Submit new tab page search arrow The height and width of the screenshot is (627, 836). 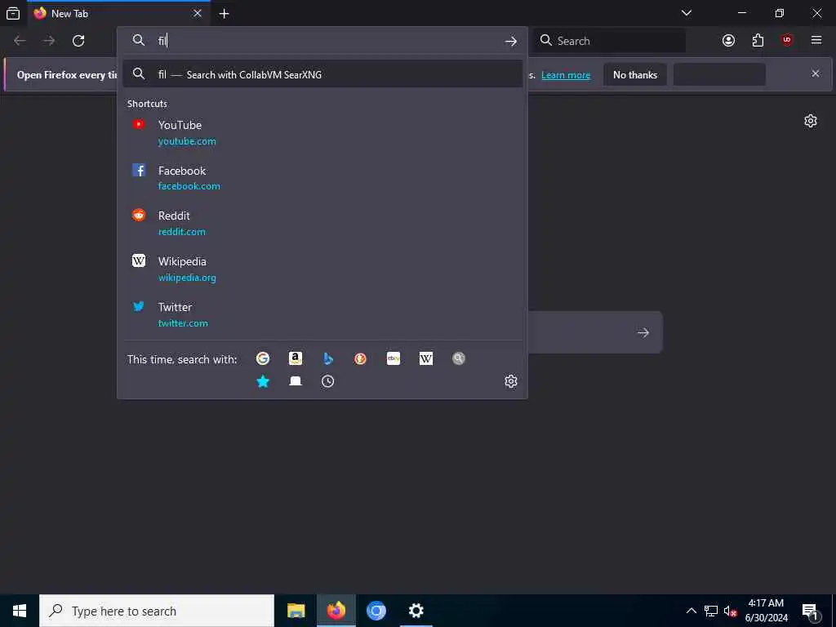click(x=643, y=333)
